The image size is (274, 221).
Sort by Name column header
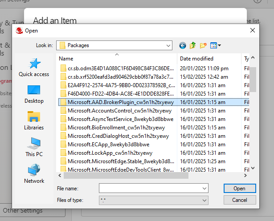pos(117,59)
